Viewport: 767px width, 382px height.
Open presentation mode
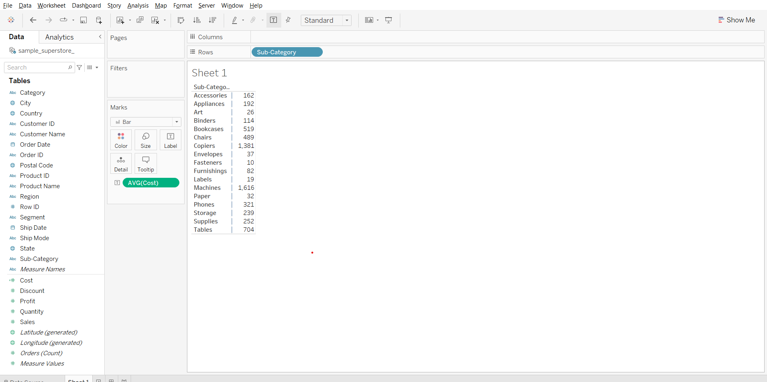(388, 20)
